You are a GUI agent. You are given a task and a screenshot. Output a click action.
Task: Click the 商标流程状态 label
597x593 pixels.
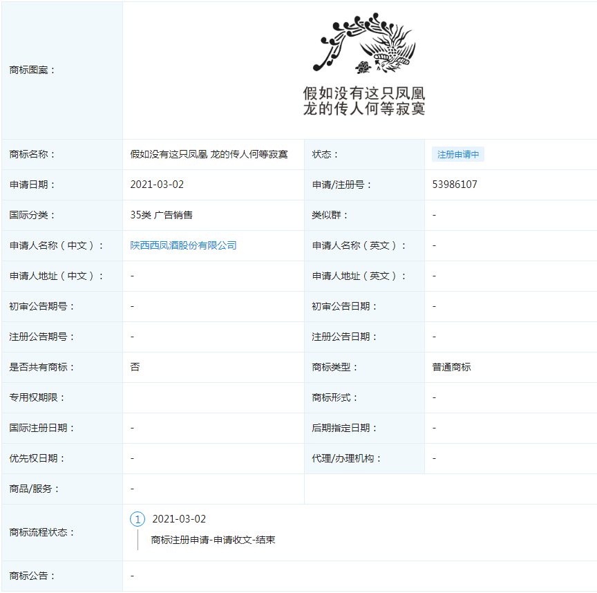click(x=41, y=532)
